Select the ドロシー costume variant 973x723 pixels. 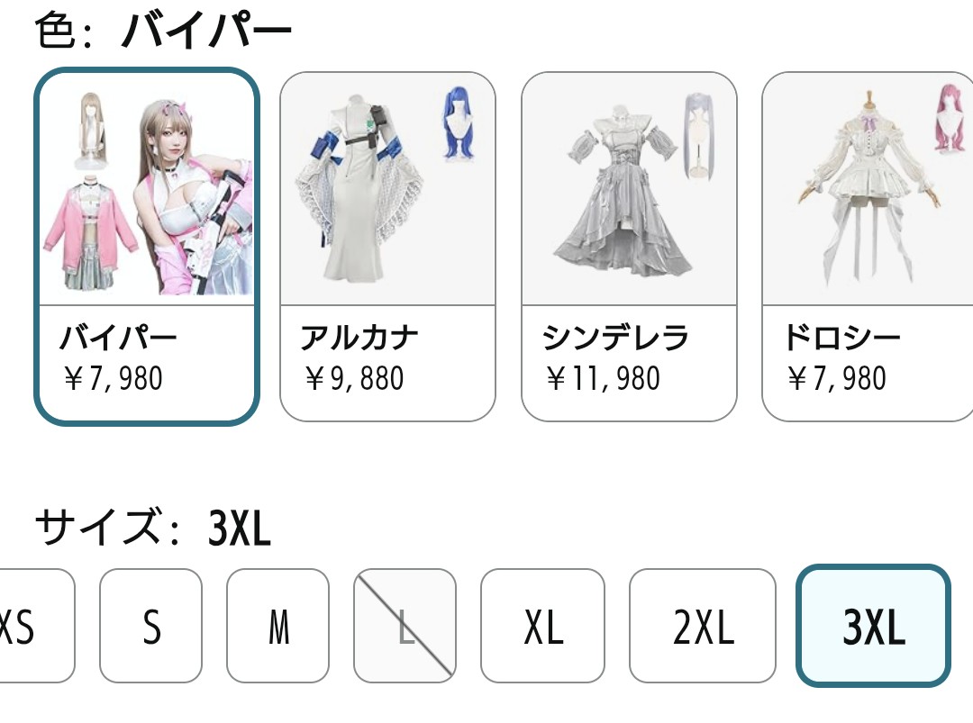tap(868, 246)
